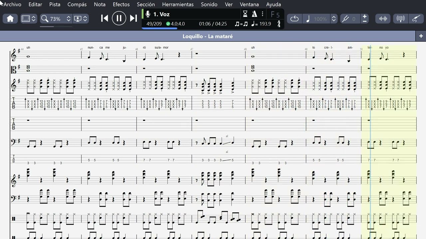Adjust the zoom slider under the toolbar
The image size is (426, 239).
pos(56,26)
